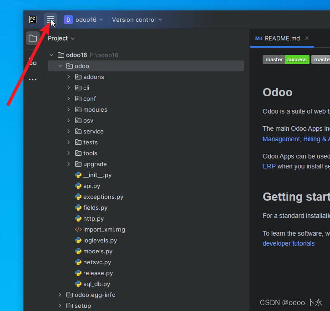Expand the tests folder
330x311 pixels.
click(69, 143)
